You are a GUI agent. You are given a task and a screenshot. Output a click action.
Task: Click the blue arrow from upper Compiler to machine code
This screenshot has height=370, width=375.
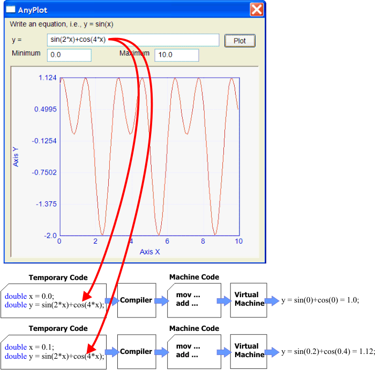tap(162, 301)
